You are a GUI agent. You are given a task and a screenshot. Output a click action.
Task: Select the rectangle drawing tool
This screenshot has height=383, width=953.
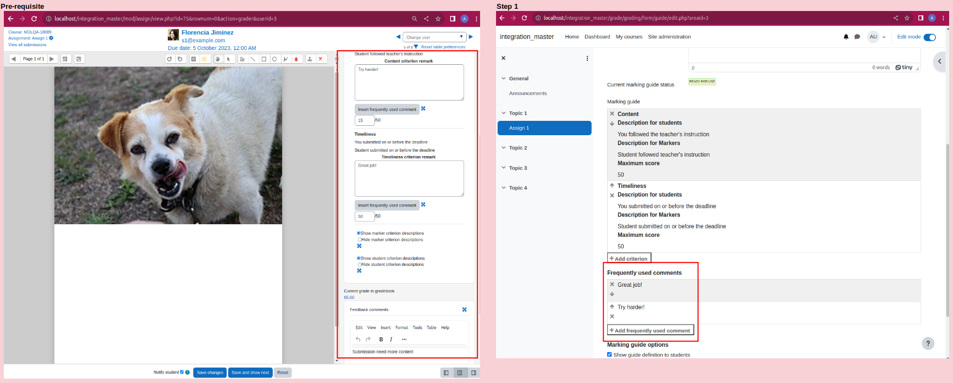pos(264,59)
